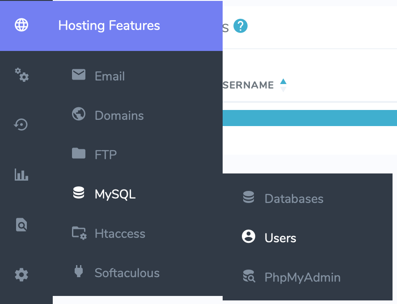Viewport: 397px width, 304px height.
Task: Open the Htaccess menu item
Action: coord(119,233)
